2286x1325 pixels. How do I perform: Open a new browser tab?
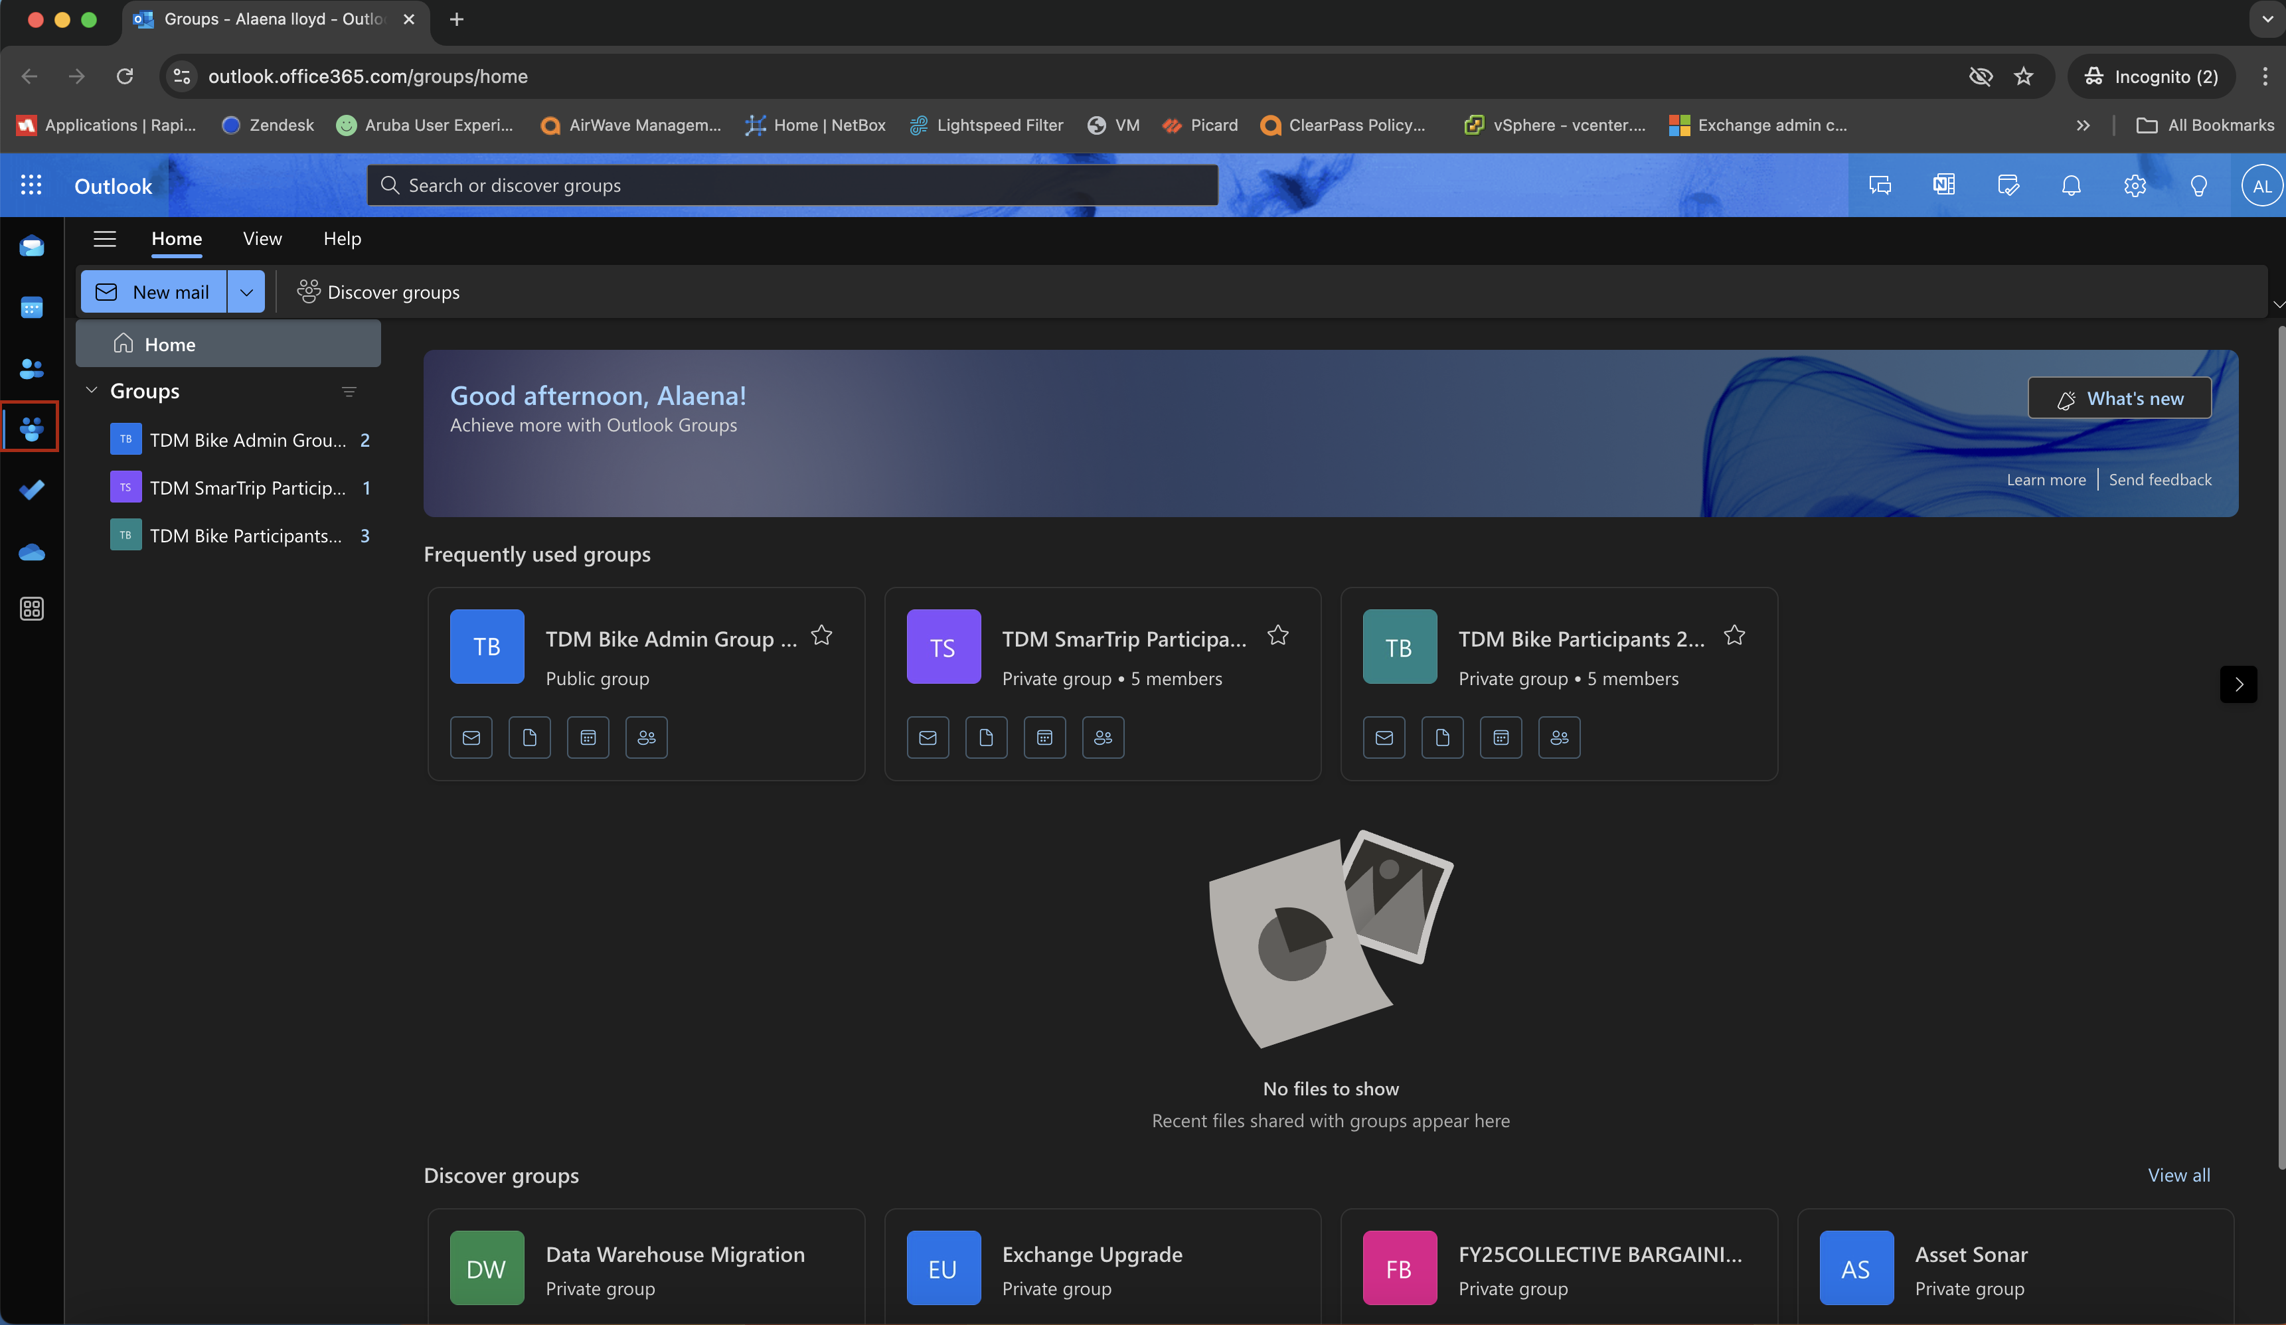tap(456, 19)
